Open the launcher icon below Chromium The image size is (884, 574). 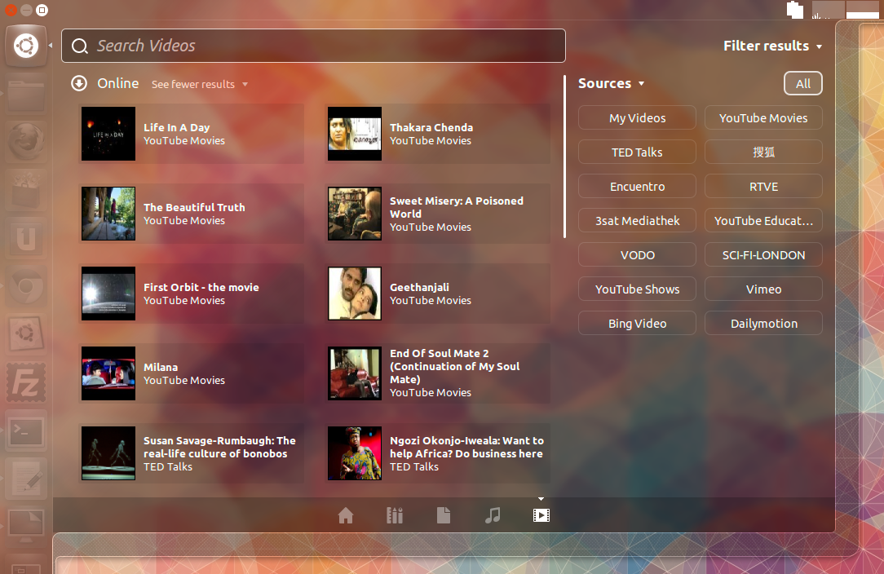click(26, 333)
